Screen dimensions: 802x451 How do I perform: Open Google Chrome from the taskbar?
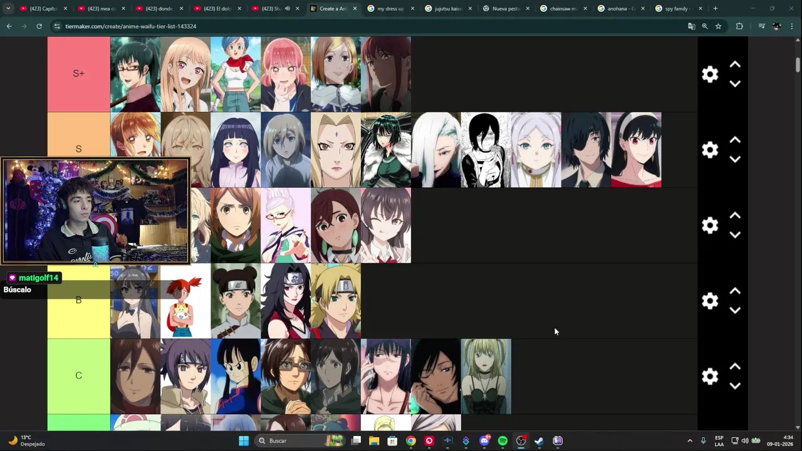point(410,441)
